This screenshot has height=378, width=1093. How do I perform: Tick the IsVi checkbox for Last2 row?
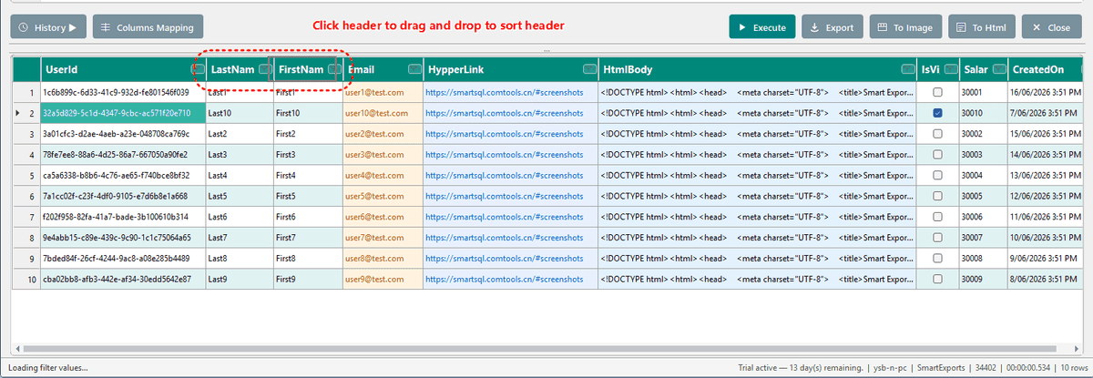point(938,134)
